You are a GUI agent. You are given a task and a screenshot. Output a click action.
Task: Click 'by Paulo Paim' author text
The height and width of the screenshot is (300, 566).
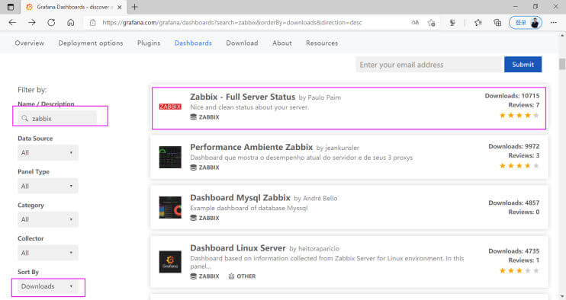[x=320, y=97]
